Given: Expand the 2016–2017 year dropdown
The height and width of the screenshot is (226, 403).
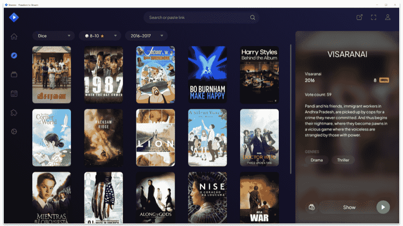Looking at the screenshot, I should click(146, 36).
